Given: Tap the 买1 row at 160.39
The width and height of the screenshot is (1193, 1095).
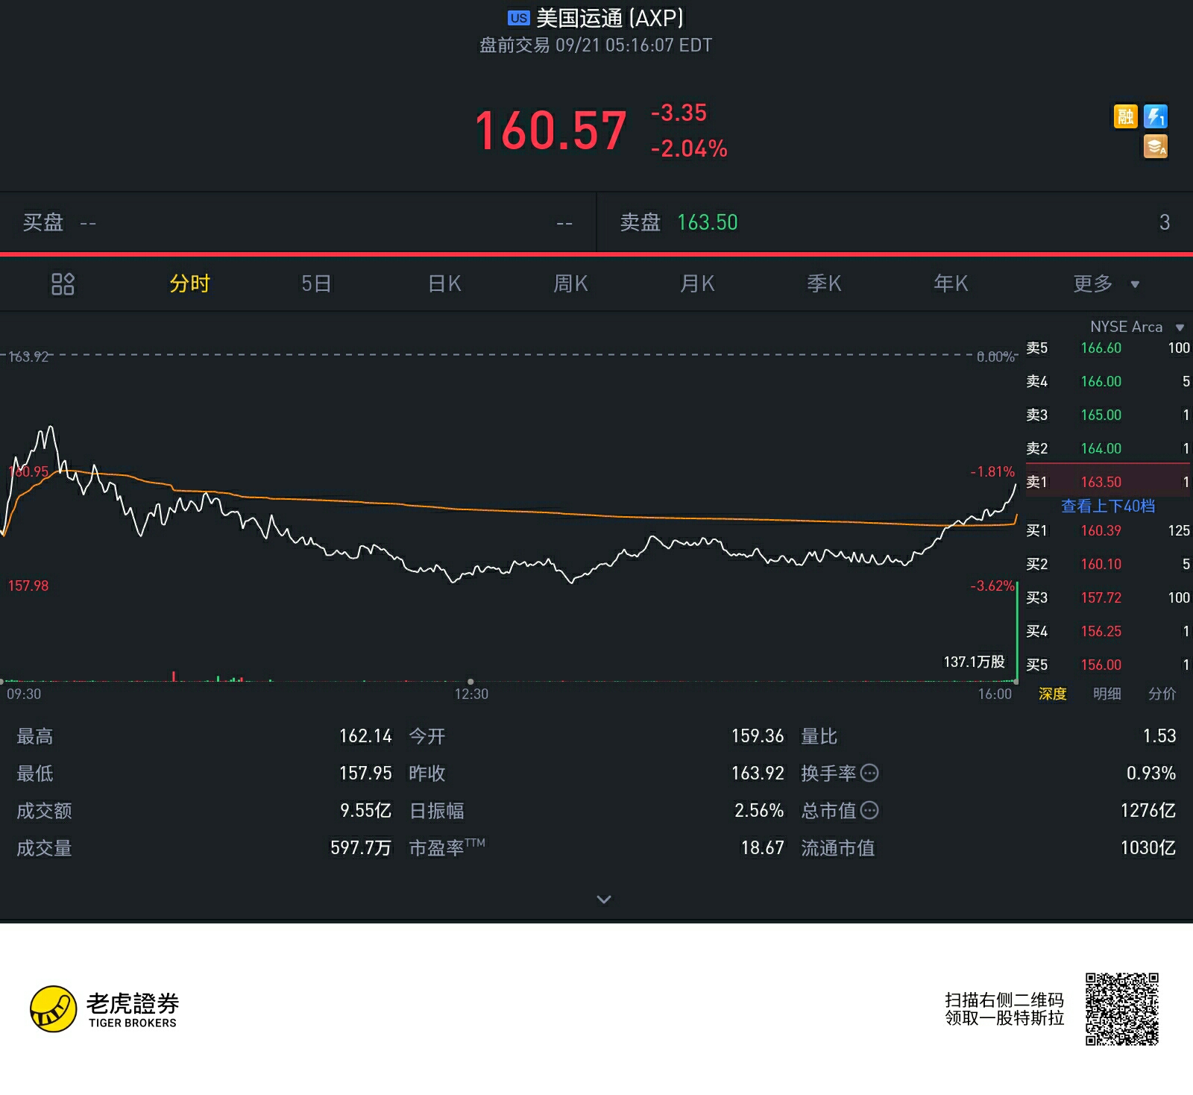Looking at the screenshot, I should click(x=1108, y=530).
